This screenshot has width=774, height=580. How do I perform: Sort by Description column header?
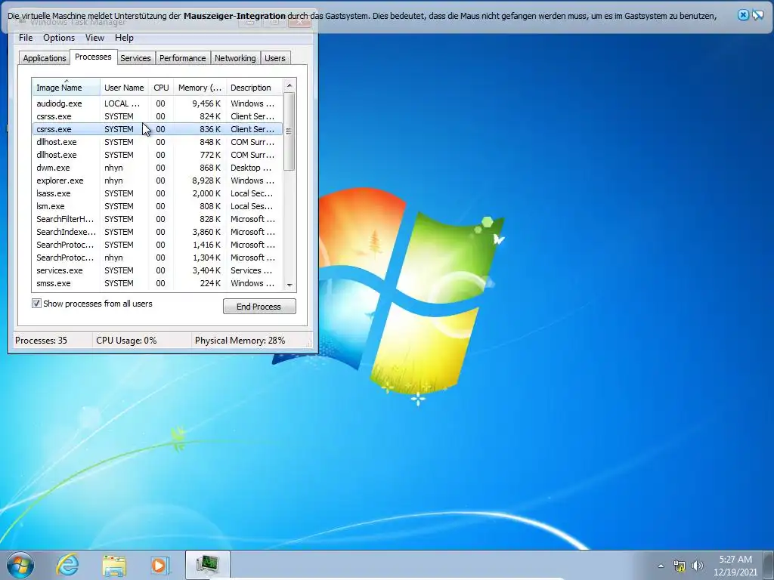coord(254,88)
